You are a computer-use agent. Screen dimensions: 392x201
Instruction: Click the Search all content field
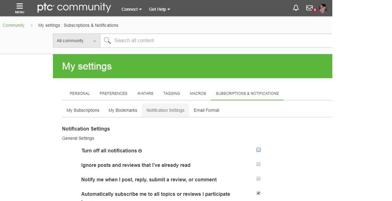click(x=220, y=40)
